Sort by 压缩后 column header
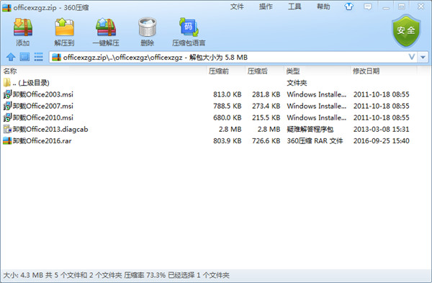This screenshot has height=283, width=432. [x=257, y=71]
